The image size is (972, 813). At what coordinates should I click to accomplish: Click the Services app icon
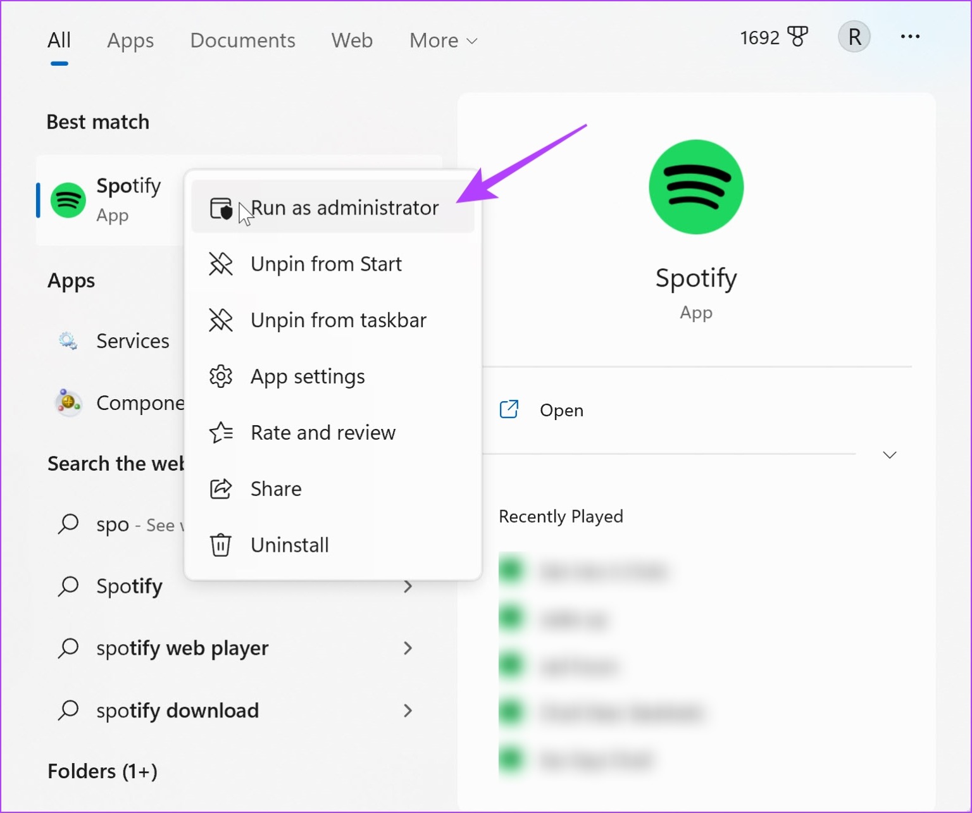68,340
